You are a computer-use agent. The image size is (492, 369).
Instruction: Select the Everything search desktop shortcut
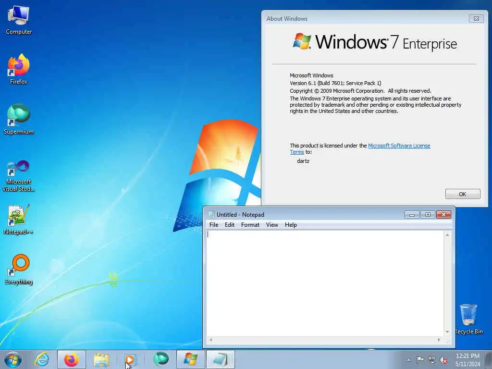click(x=19, y=269)
